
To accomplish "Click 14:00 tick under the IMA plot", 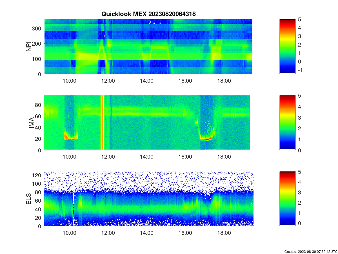I will pyautogui.click(x=147, y=157).
